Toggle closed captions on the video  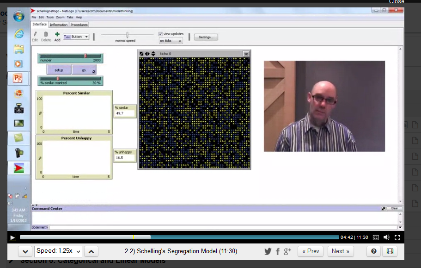coord(376,237)
